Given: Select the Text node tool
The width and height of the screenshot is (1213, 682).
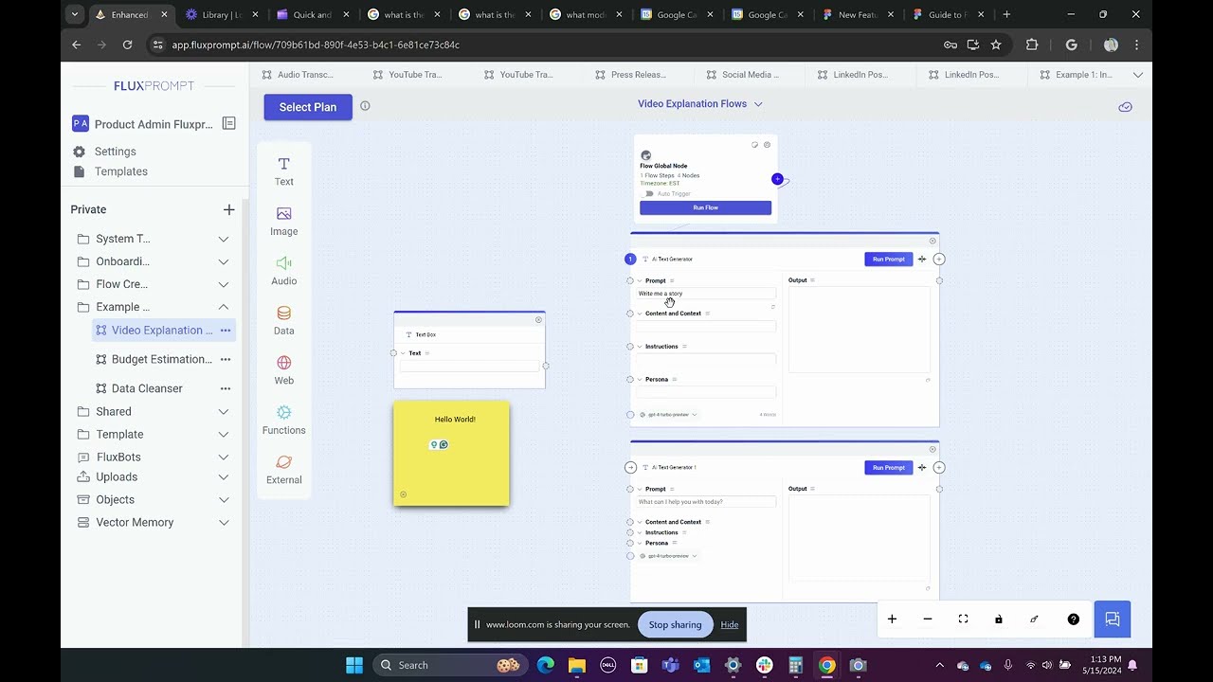Looking at the screenshot, I should pos(283,171).
